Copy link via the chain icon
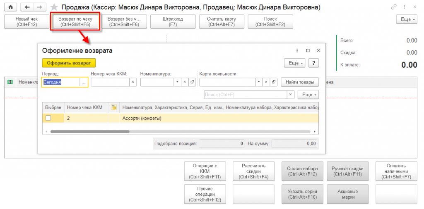This screenshot has height=209, width=424. pos(394,7)
